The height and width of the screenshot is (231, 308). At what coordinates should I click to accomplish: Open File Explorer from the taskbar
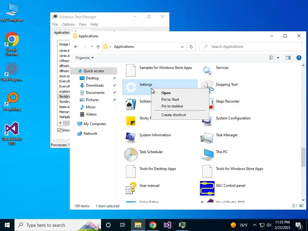point(138,225)
